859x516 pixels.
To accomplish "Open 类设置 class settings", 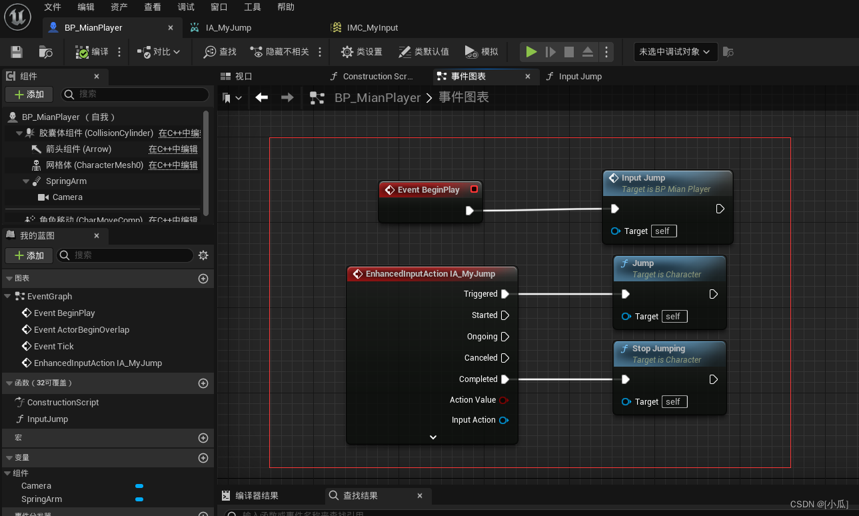I will point(361,51).
